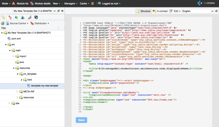Open the New menu

pyautogui.click(x=56, y=4)
